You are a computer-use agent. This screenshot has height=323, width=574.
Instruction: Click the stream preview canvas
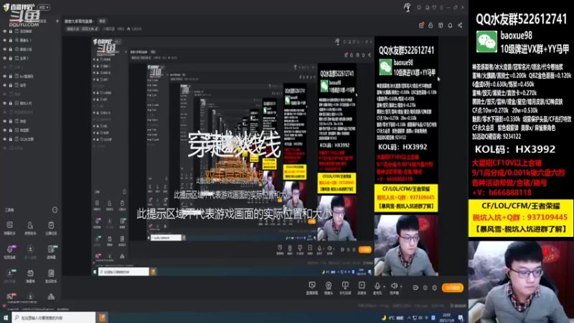(x=265, y=156)
